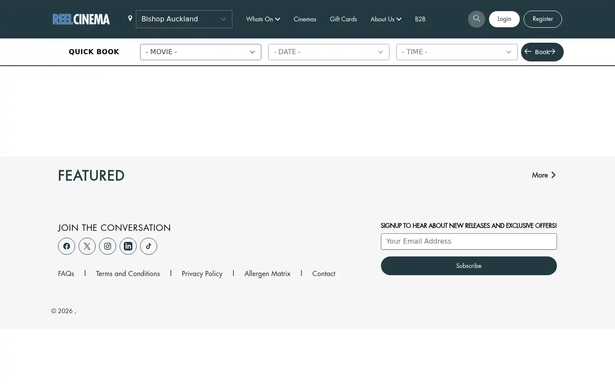615x384 pixels.
Task: Click the Reel Cinema logo
Action: point(81,19)
